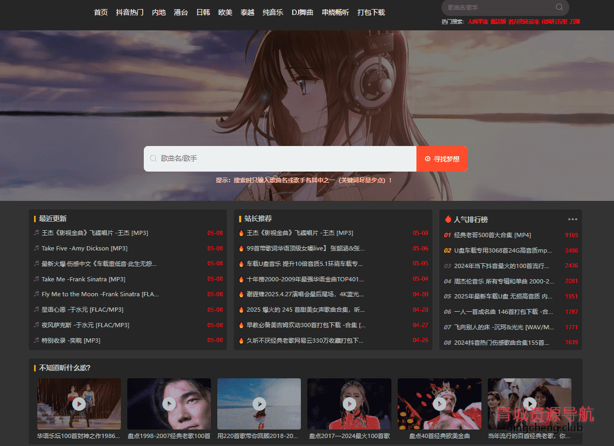The width and height of the screenshot is (614, 446).
Task: Click the flame icon beside 人气排行榜 title
Action: tap(448, 219)
